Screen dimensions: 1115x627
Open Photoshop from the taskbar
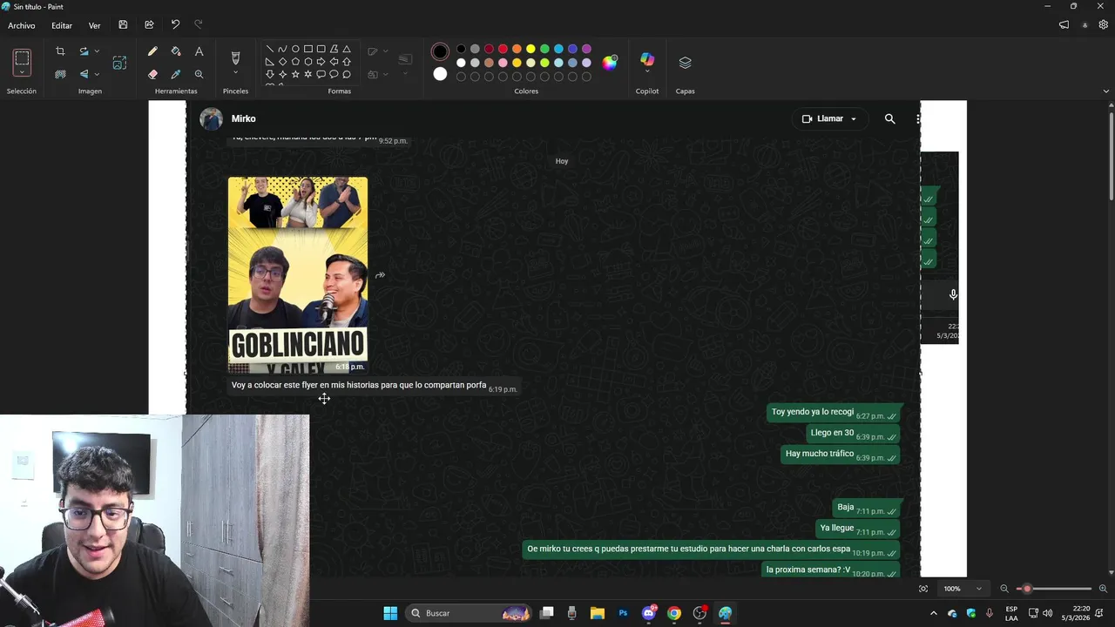tap(623, 613)
